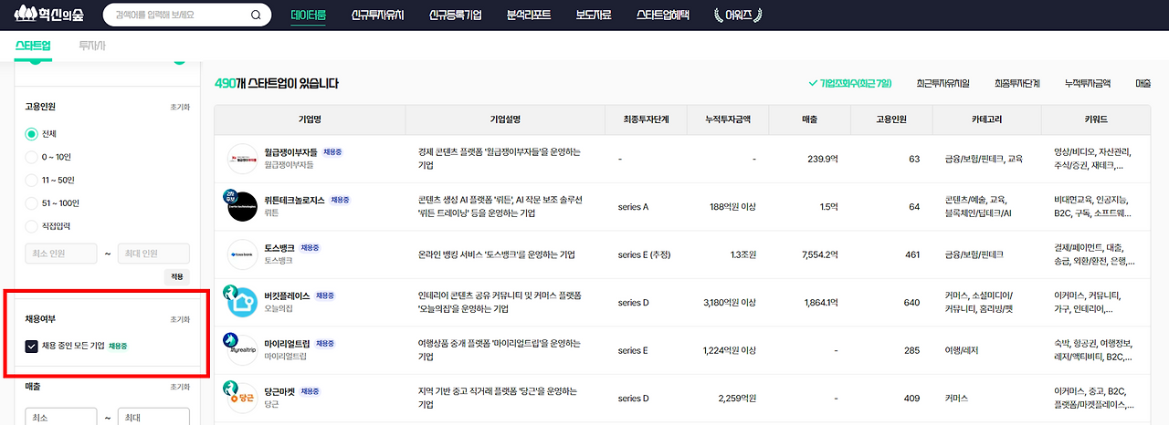Reset the 매출 filter with 초기화

point(180,387)
